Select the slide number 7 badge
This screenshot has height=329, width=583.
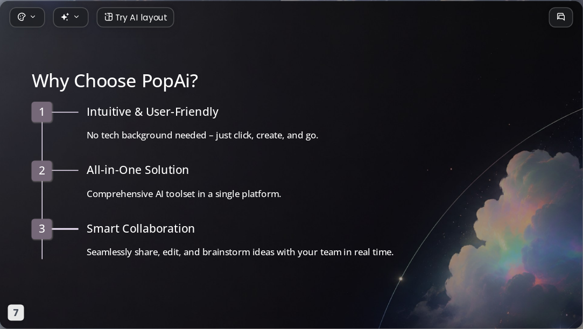point(16,313)
